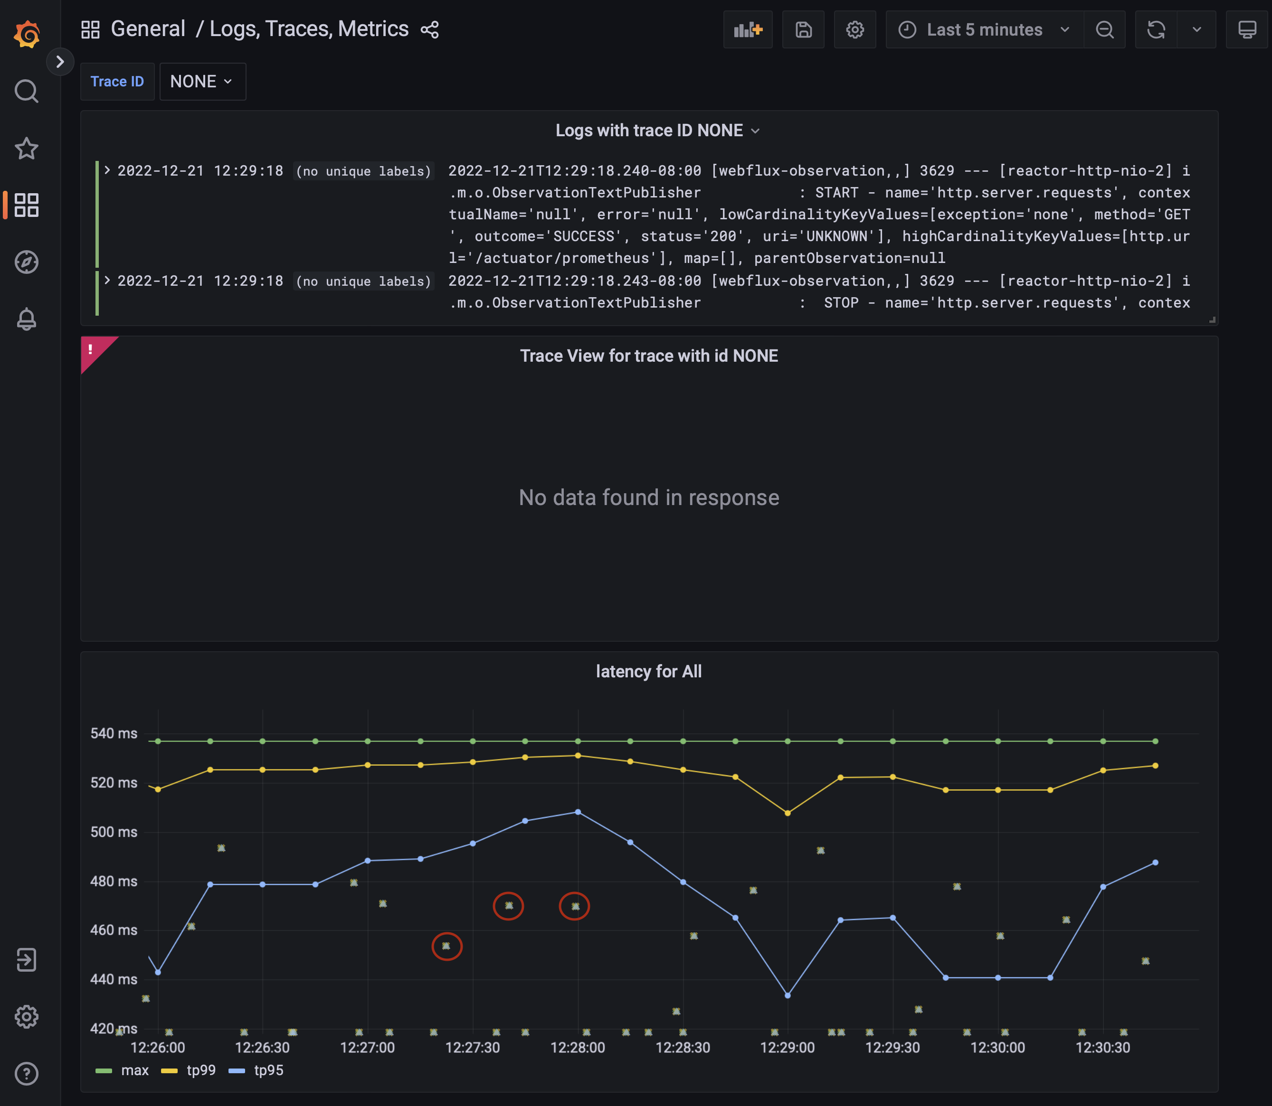Star dashboards via sidebar star icon

(27, 149)
